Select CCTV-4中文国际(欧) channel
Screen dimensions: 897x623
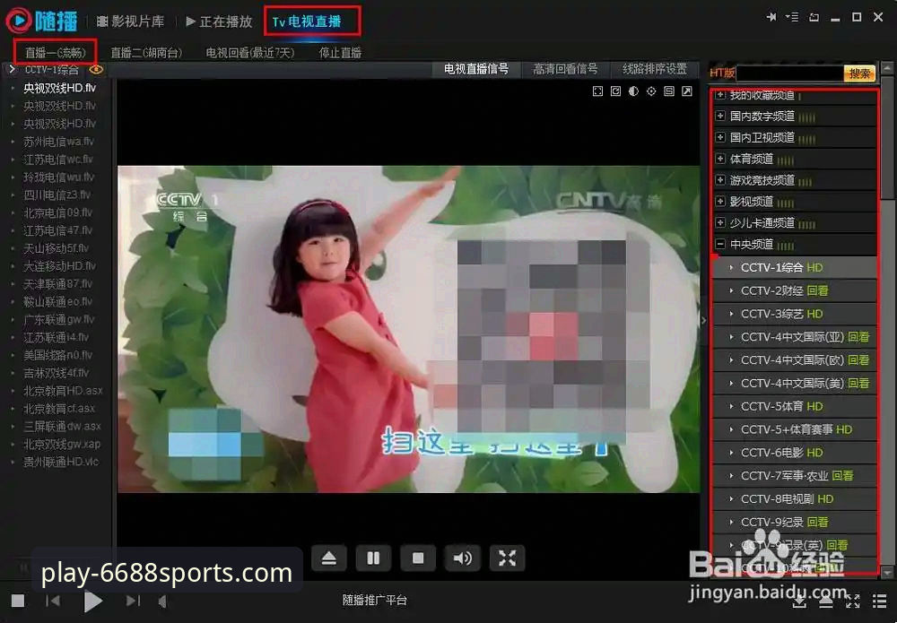pos(795,360)
